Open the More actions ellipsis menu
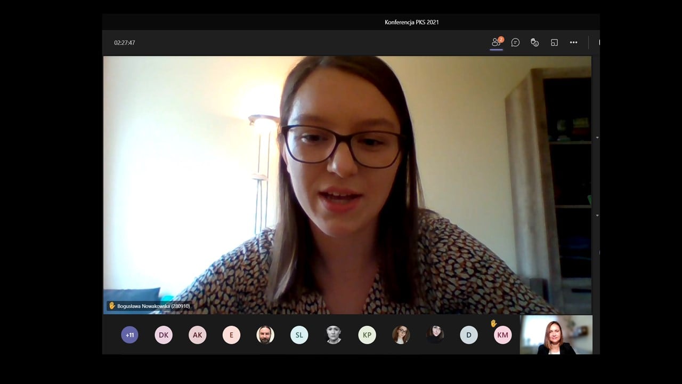The image size is (682, 384). click(x=573, y=42)
